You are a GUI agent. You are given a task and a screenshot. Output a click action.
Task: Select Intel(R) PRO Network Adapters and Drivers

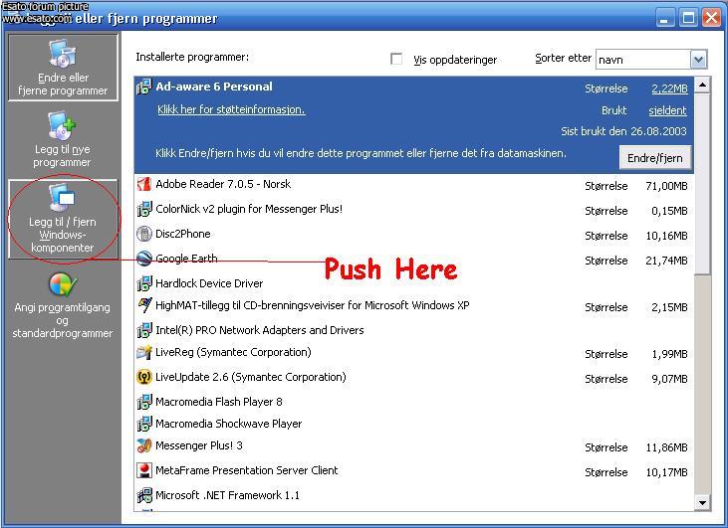click(x=259, y=330)
